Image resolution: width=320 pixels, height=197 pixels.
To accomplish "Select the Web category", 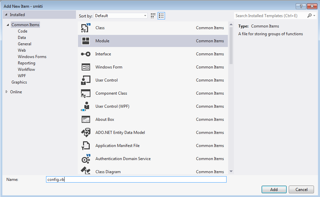I will tap(22, 50).
